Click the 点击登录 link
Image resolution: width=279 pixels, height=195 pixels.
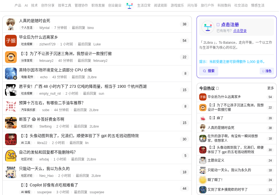tap(240, 31)
